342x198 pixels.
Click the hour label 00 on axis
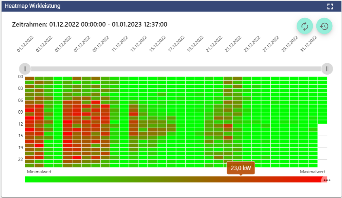pos(20,77)
